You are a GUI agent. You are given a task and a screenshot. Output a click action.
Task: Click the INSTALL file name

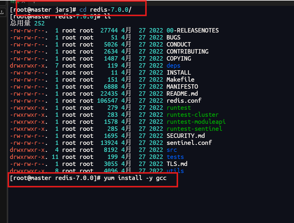179,73
